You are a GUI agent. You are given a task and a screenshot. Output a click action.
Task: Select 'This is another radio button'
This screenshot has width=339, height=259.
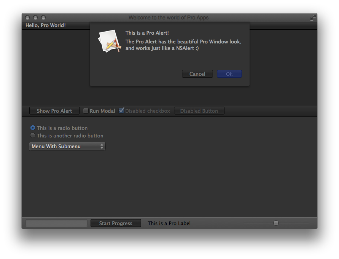[x=33, y=135]
